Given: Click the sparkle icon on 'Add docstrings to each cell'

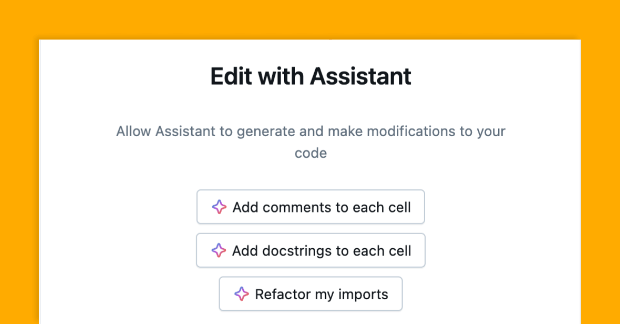Looking at the screenshot, I should 219,250.
